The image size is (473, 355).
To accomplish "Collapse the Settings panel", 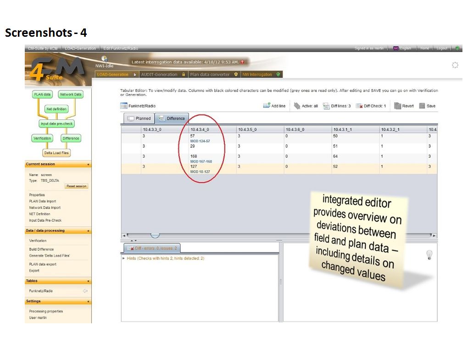I will [89, 302].
